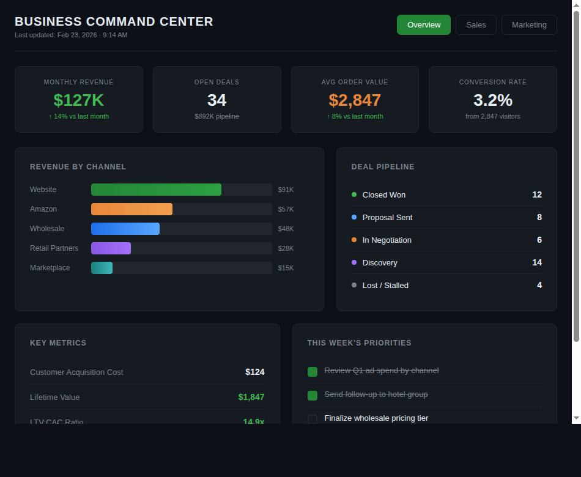This screenshot has width=581, height=477.
Task: Click the gray Lost / Stalled status dot
Action: 353,285
